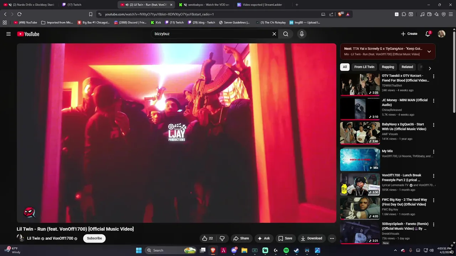Select the Rapping filter chip
Screen dimensions: 456x256
pos(388,67)
